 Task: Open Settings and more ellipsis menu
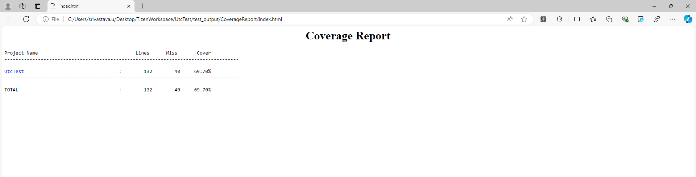(673, 19)
